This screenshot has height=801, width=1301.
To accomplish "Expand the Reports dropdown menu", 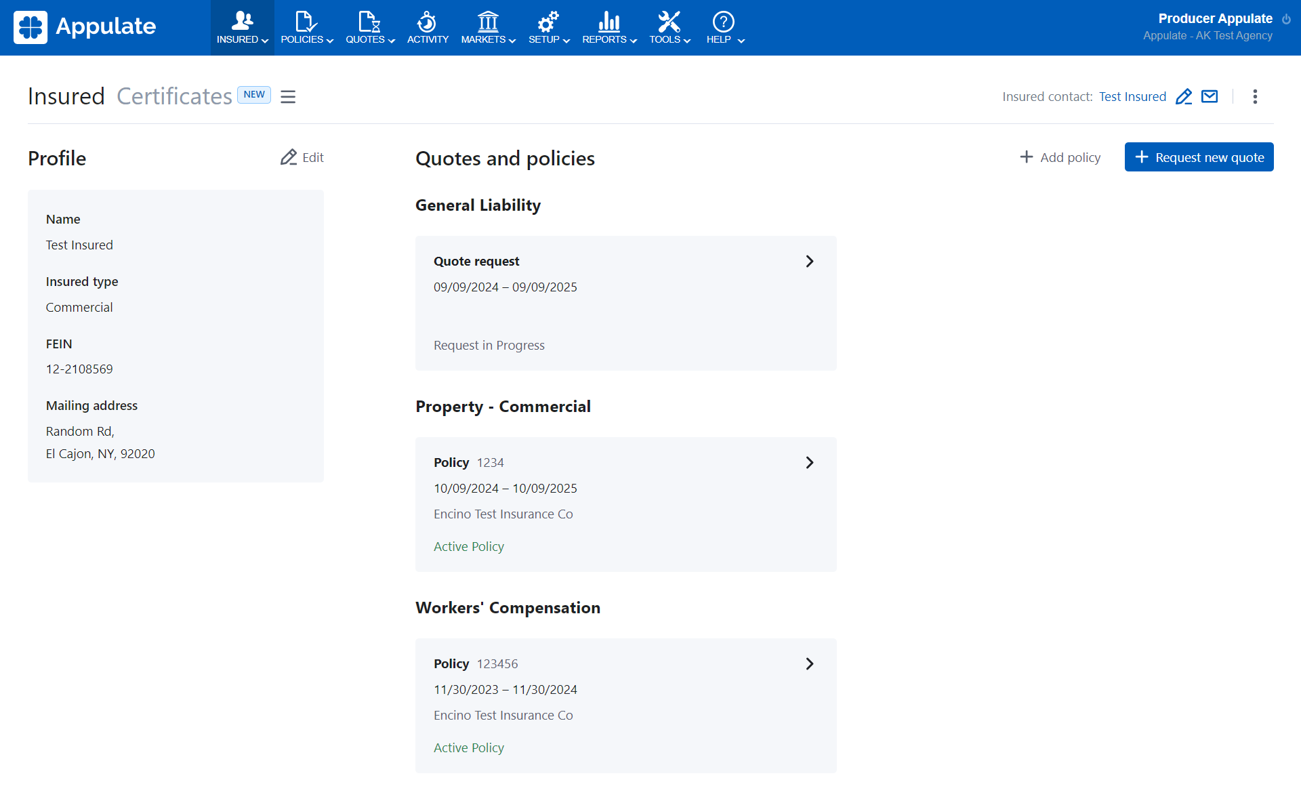I will point(609,27).
